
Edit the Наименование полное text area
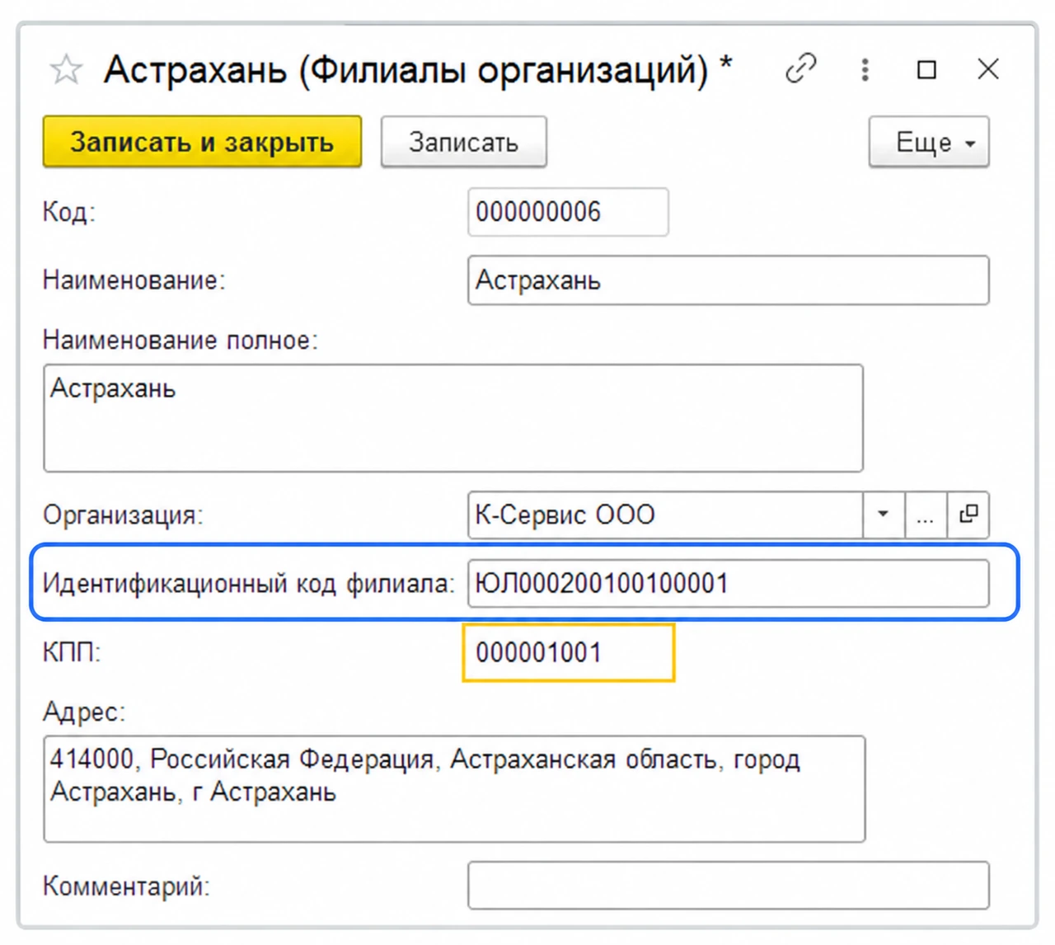point(453,418)
